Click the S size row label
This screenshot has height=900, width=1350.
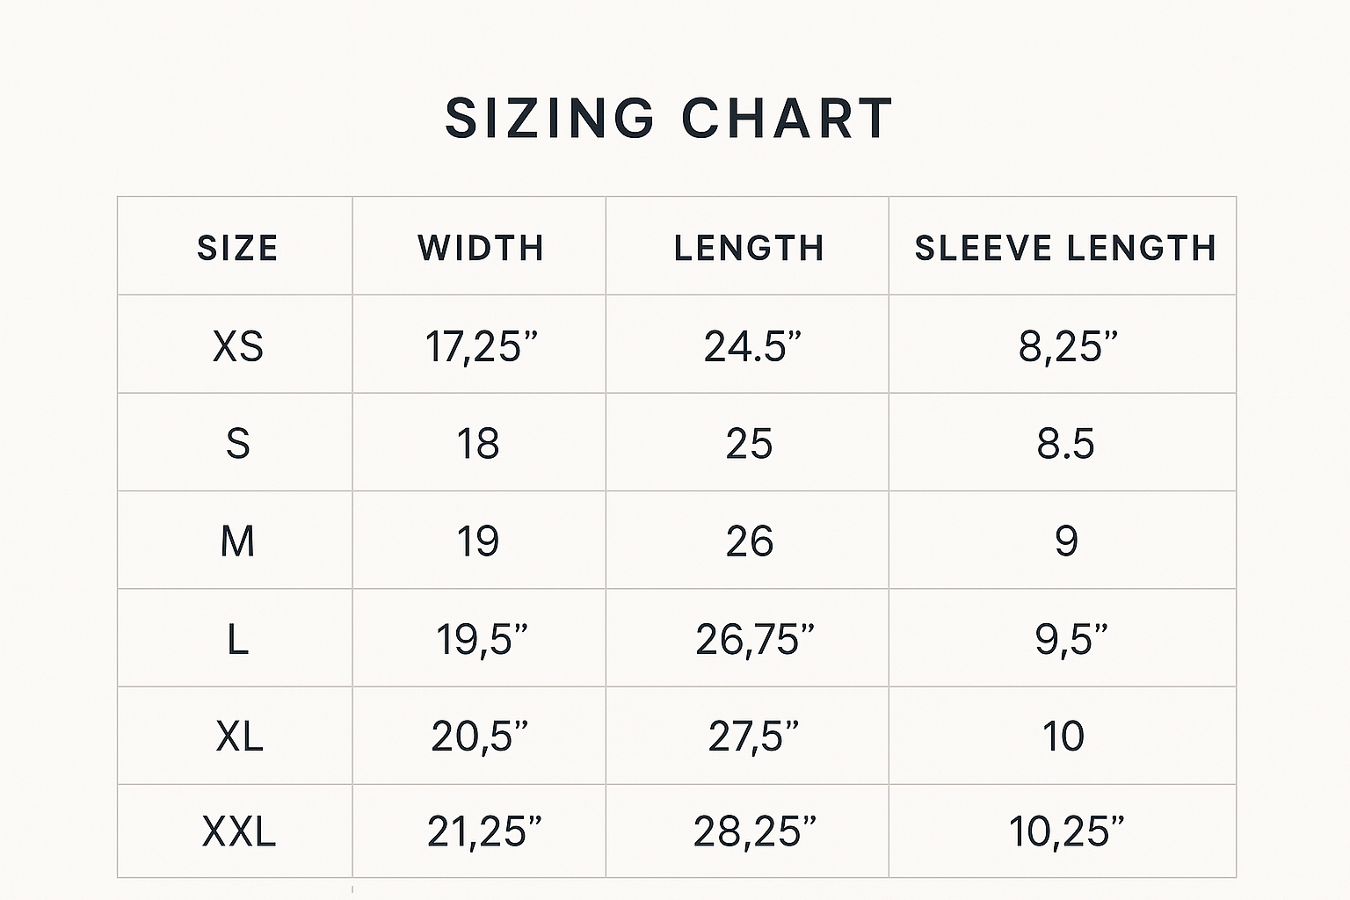click(x=237, y=443)
